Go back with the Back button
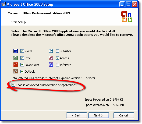 [77, 115]
